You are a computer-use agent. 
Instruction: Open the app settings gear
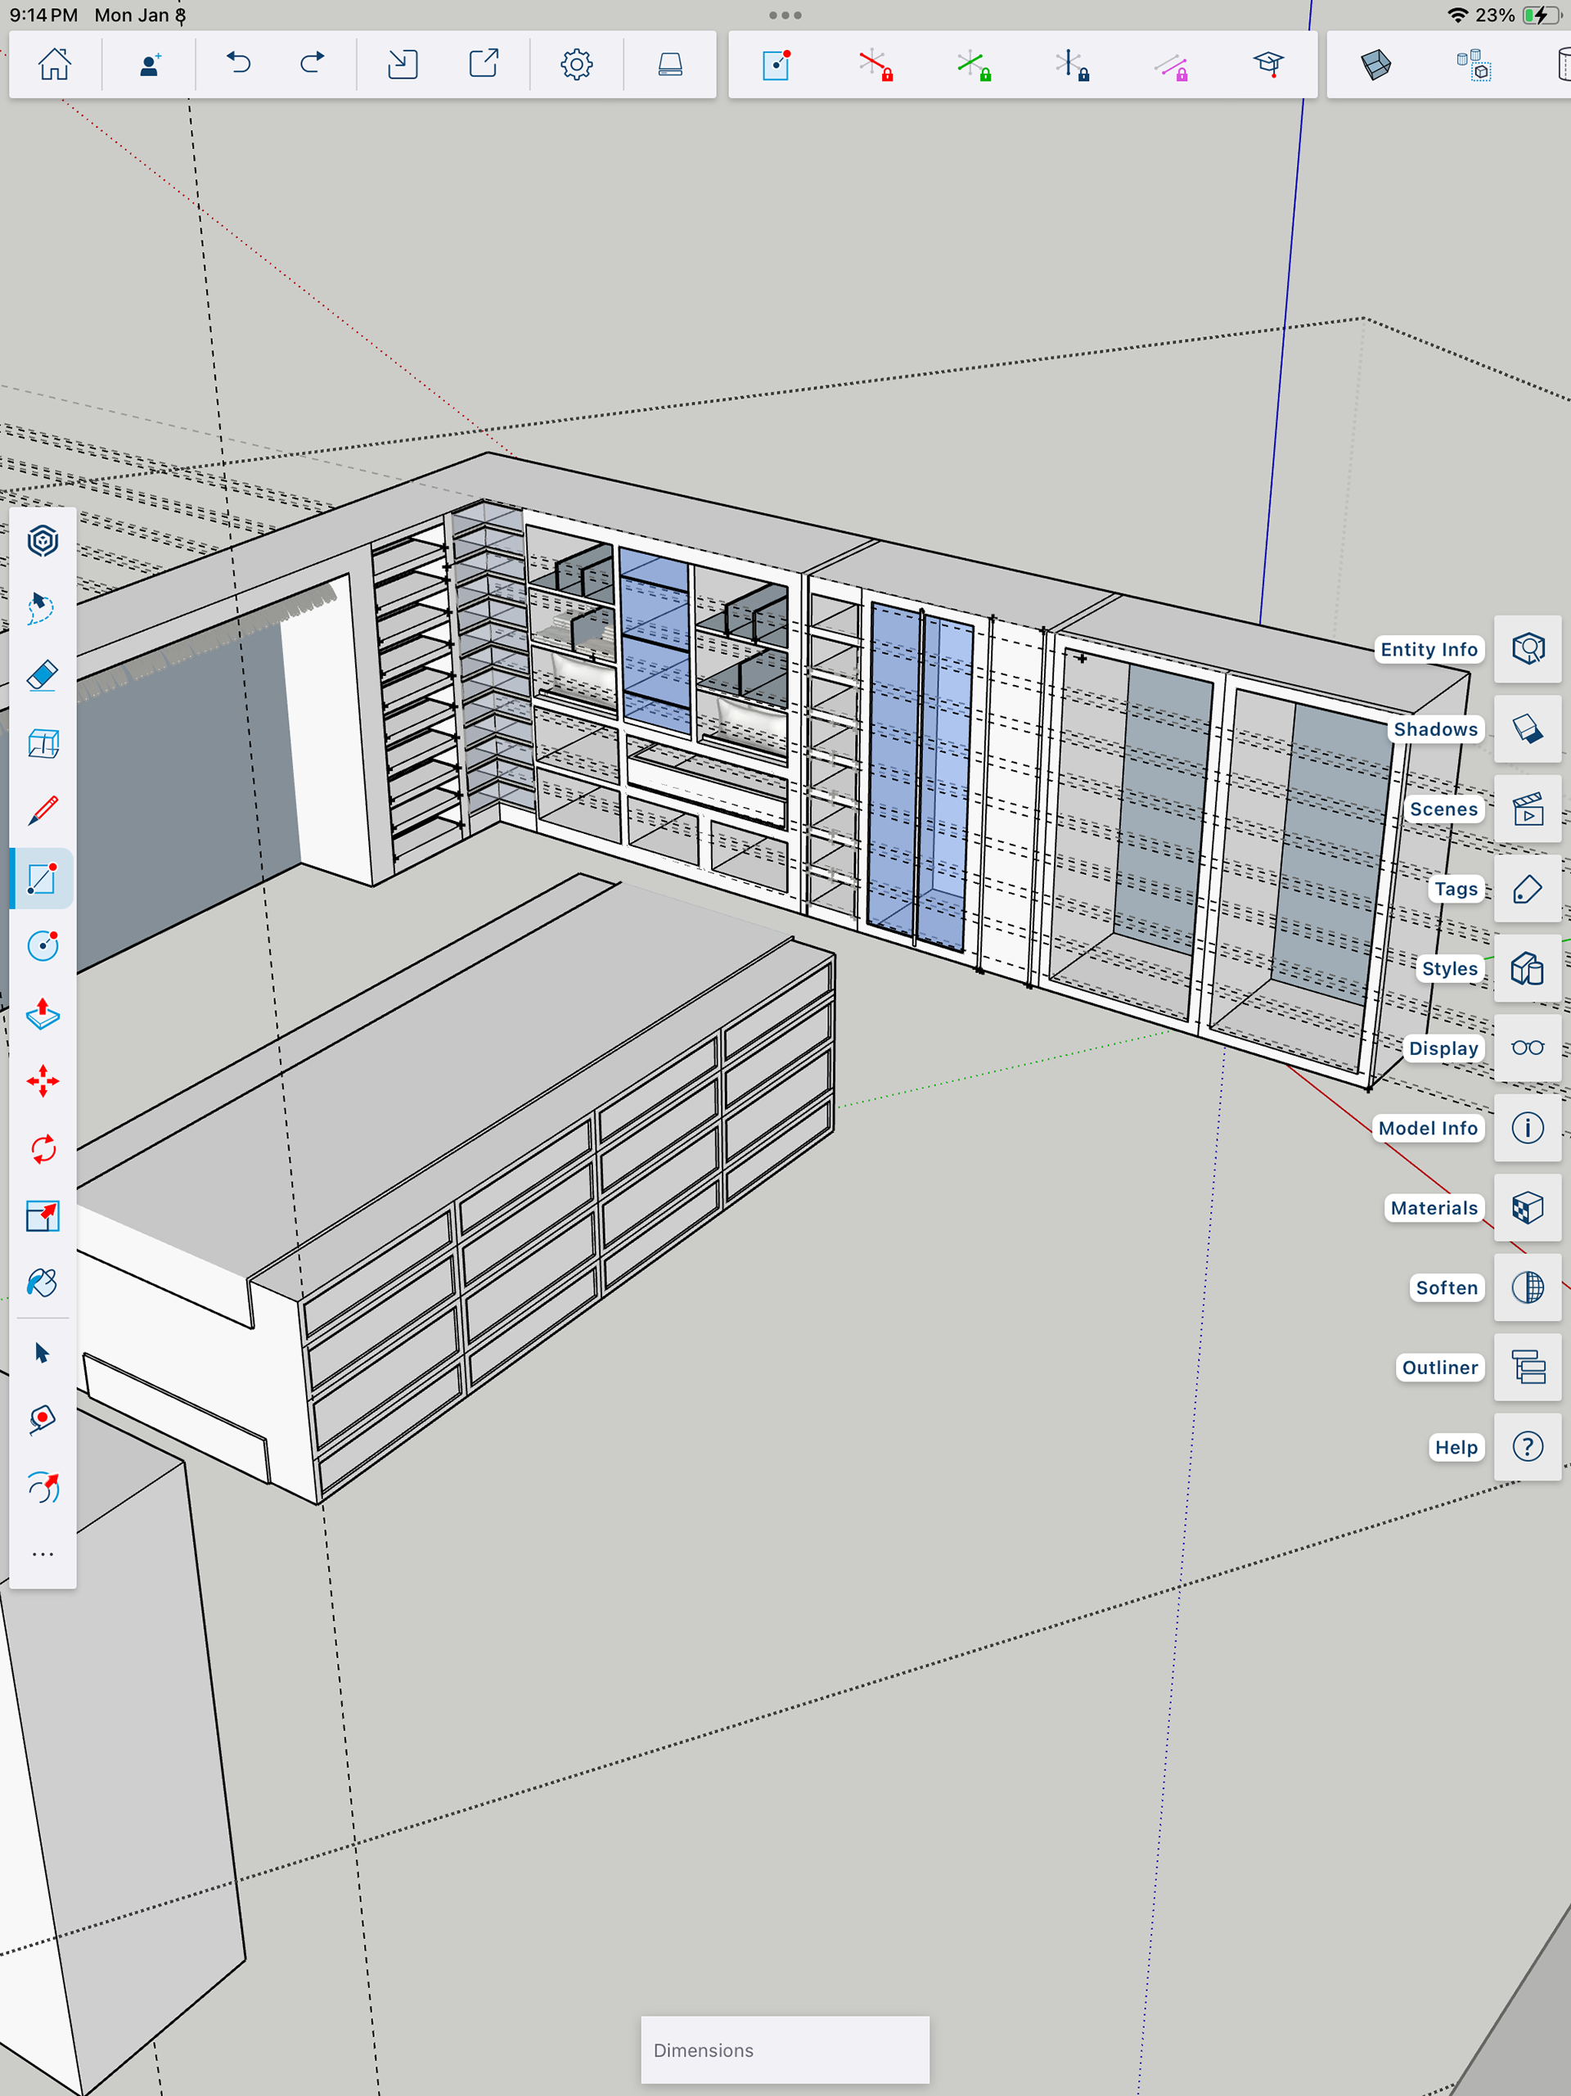[x=576, y=65]
